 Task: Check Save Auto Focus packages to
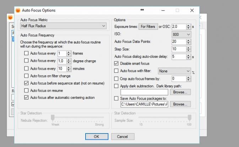(116, 98)
